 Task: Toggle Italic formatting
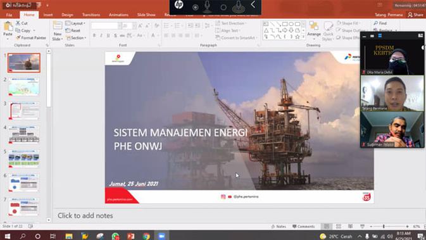[x=101, y=35]
